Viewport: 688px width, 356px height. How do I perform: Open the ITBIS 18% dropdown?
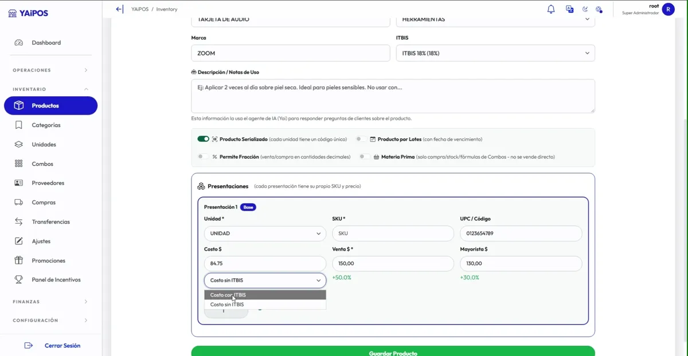coord(495,53)
